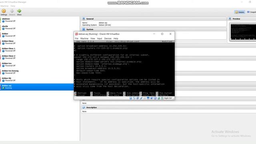This screenshot has height=144, width=256.
Task: Click the Preview panel header
Action: 242,19
